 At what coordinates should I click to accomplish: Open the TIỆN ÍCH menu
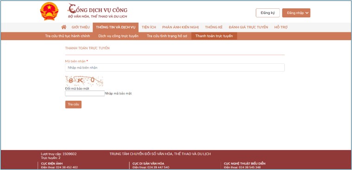click(x=149, y=27)
